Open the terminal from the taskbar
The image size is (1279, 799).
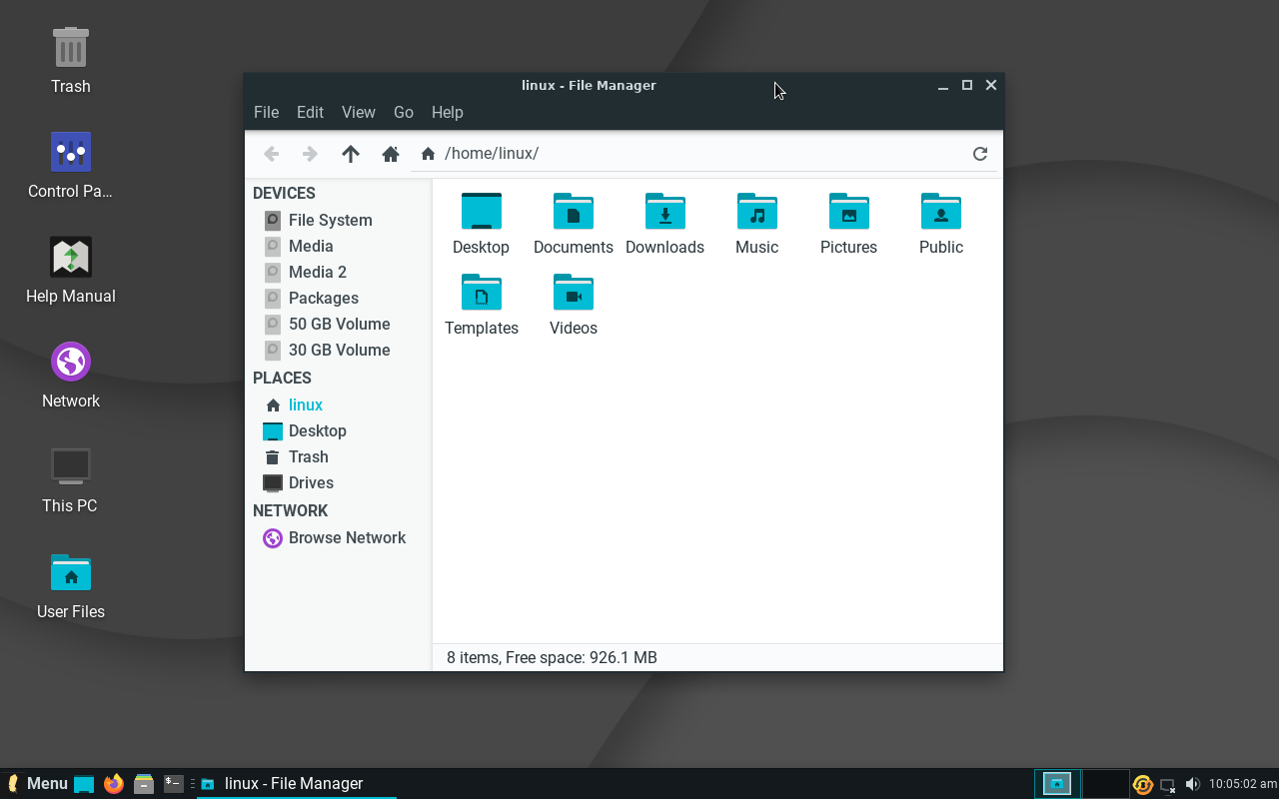click(x=173, y=783)
